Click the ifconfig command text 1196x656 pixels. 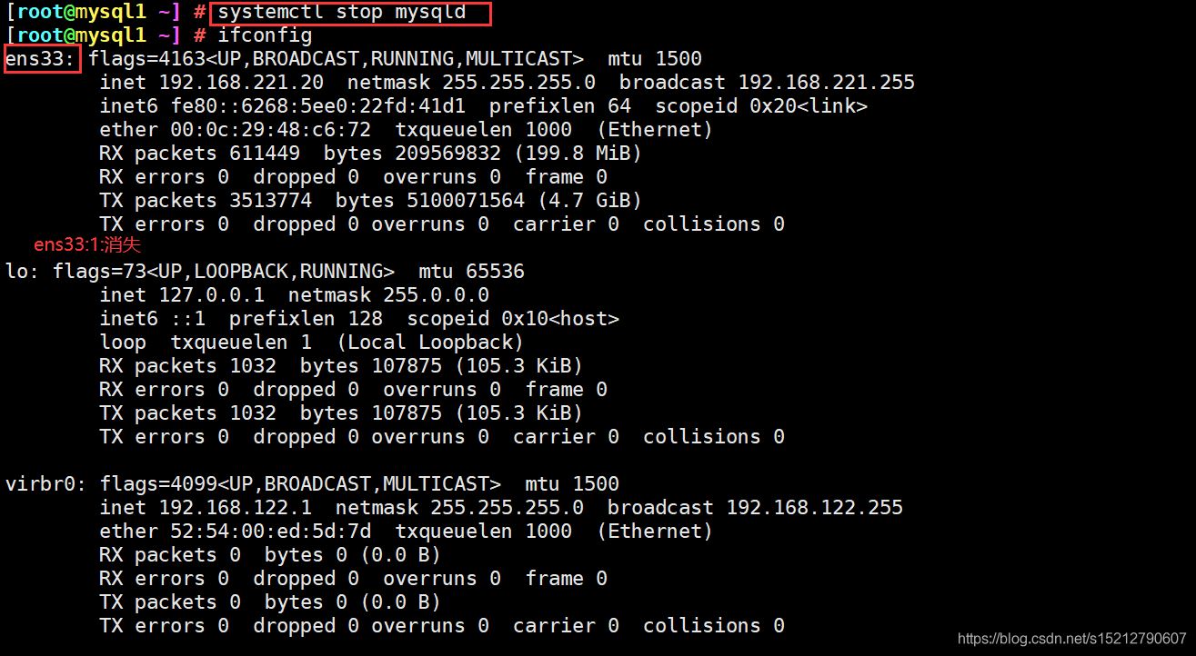point(264,36)
